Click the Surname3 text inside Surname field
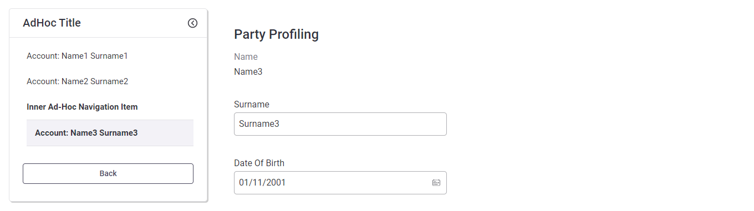This screenshot has width=754, height=211. pyautogui.click(x=259, y=124)
